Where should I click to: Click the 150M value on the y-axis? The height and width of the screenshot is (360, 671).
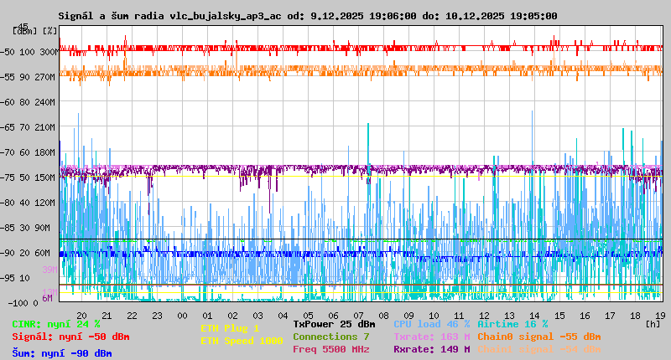[x=45, y=177]
